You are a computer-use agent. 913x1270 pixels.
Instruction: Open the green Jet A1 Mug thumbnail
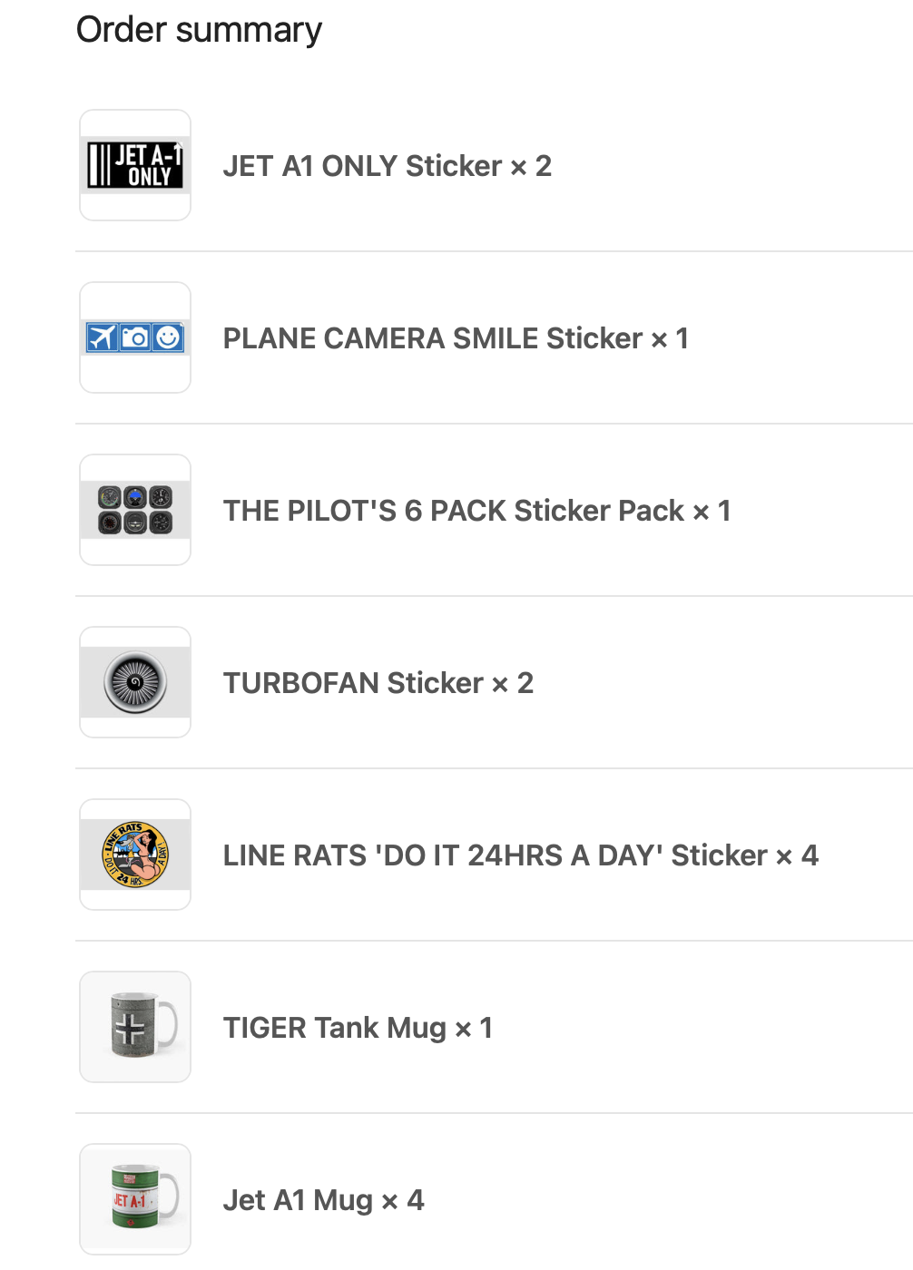click(x=135, y=1199)
